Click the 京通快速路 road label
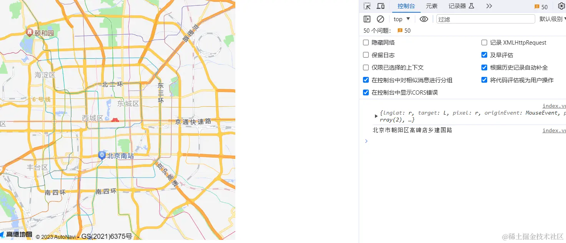Screen dimensions: 566x243 click(193, 121)
